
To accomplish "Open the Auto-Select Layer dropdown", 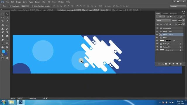I will coord(25,6).
